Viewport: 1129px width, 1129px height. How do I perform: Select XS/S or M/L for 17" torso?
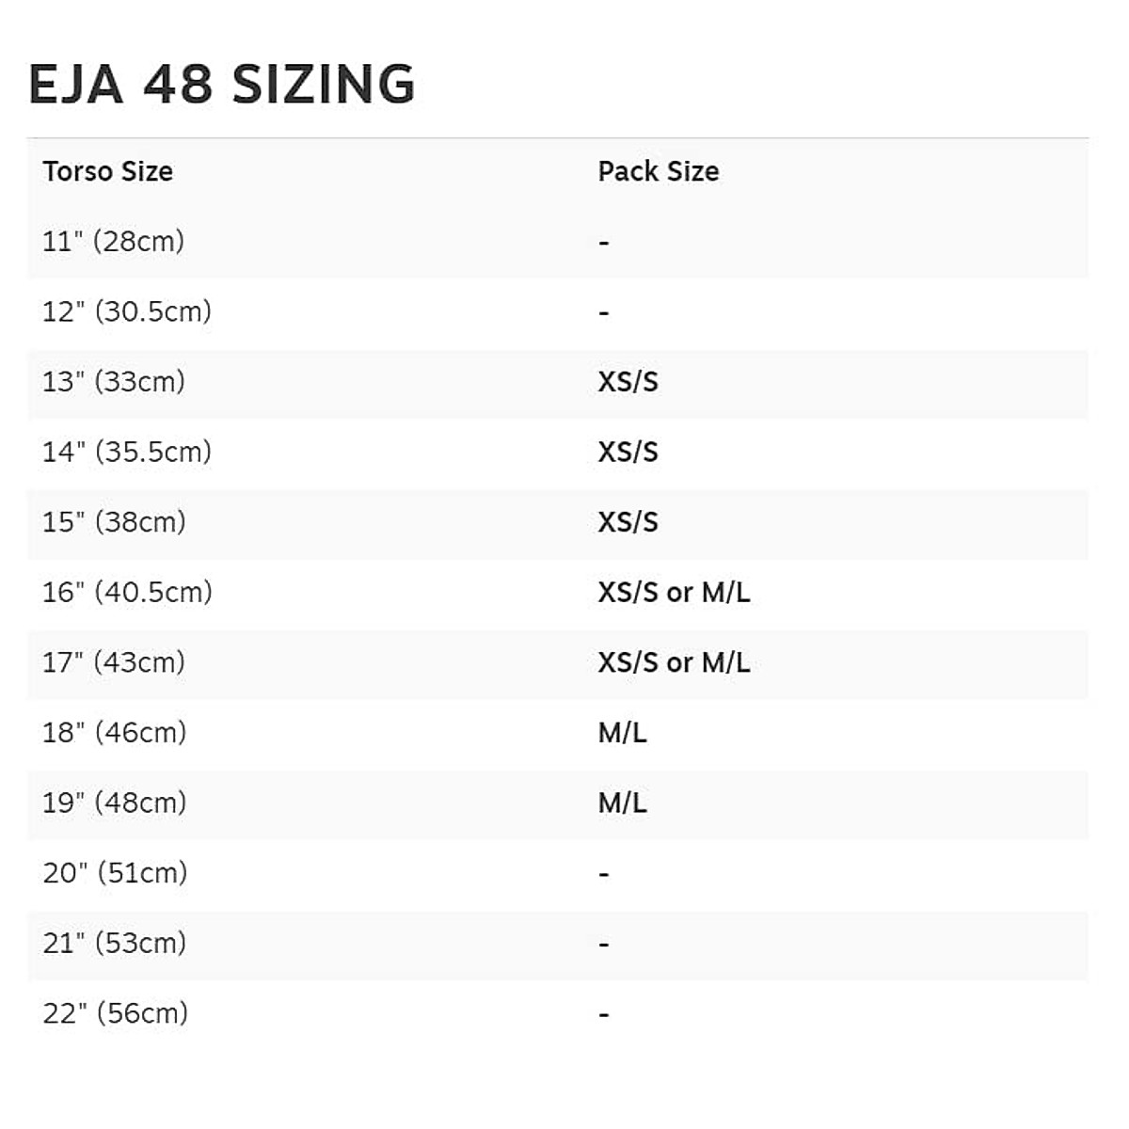pos(674,662)
